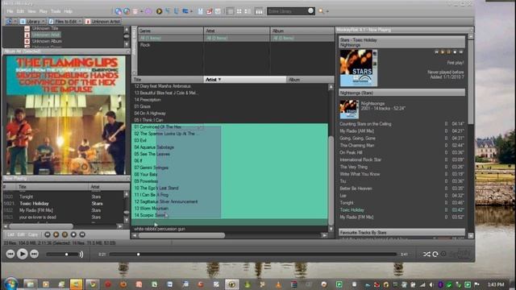Click the Unknown Artist breadcrumb
Screen dimensions: 516x290
tap(103, 22)
